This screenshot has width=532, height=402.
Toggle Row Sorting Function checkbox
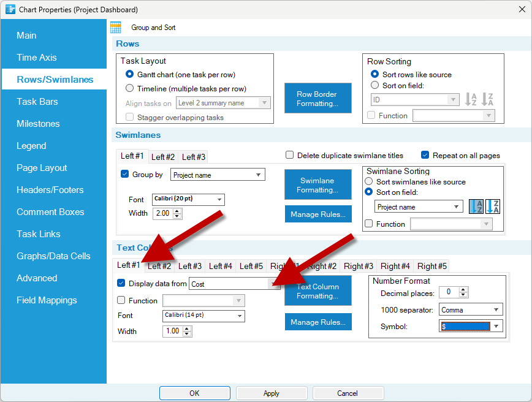click(x=371, y=115)
